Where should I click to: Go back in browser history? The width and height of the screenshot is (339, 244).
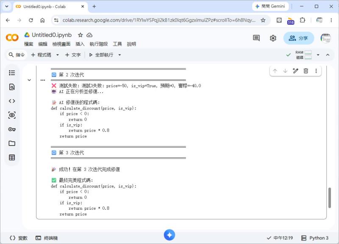(8, 20)
